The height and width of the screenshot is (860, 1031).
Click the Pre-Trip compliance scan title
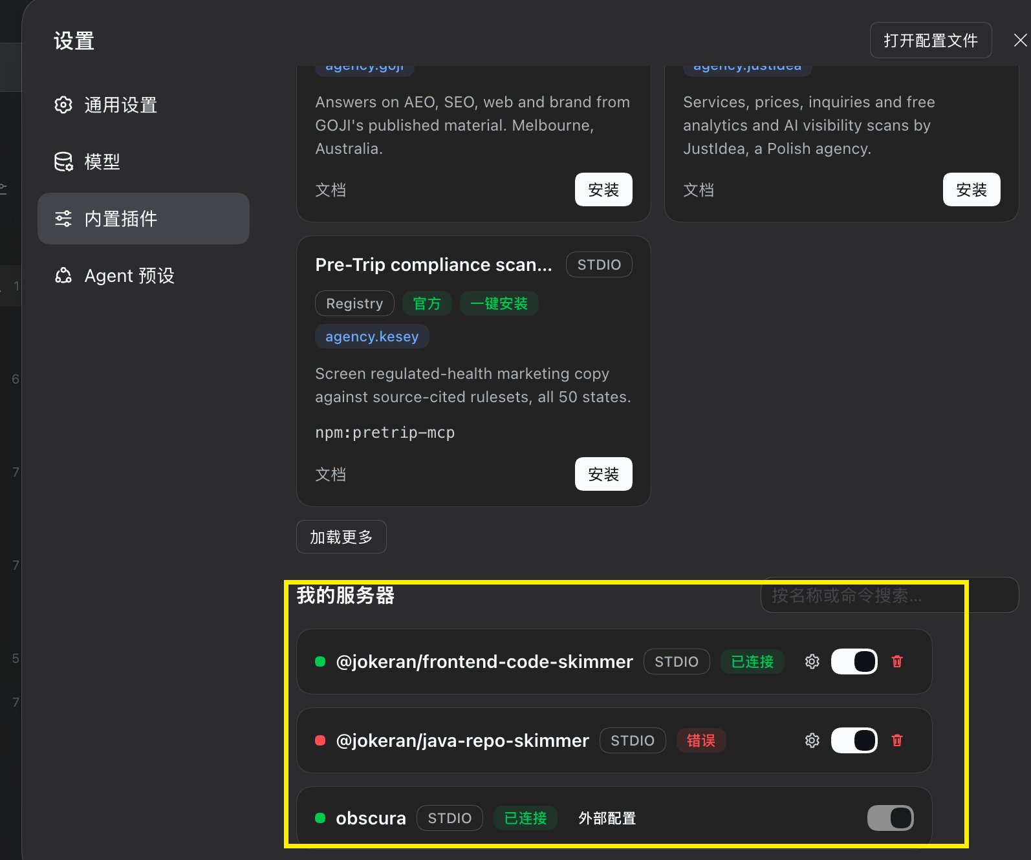pyautogui.click(x=433, y=264)
